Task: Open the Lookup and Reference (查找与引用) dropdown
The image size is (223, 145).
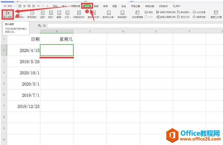Action: (x=94, y=15)
